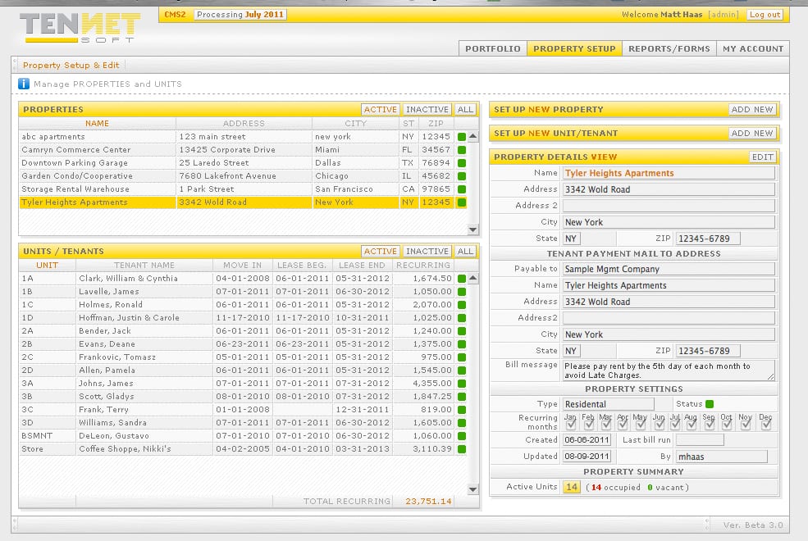Show ALL units/tenants filter
The image size is (808, 541).
click(465, 251)
